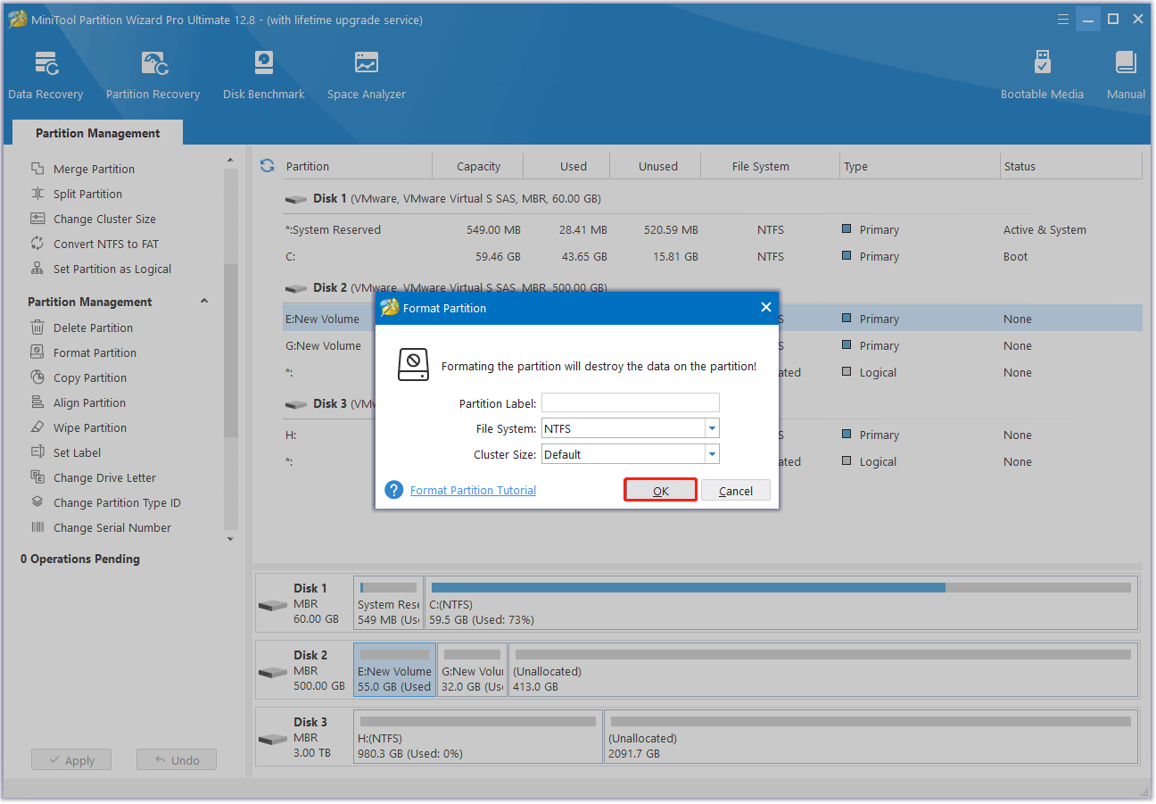Open Data Recovery tool

click(x=45, y=76)
